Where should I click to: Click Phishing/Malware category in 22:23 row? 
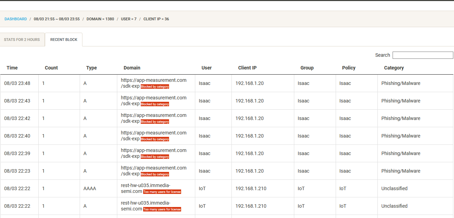401,171
